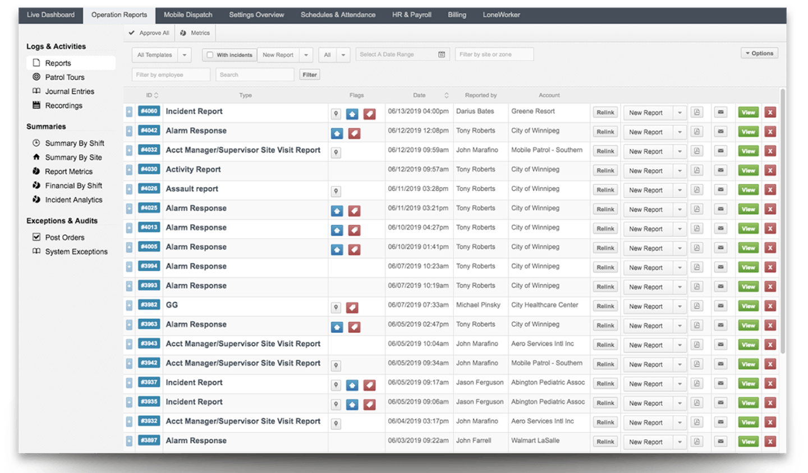Open report ID badge #3993

[x=149, y=285]
